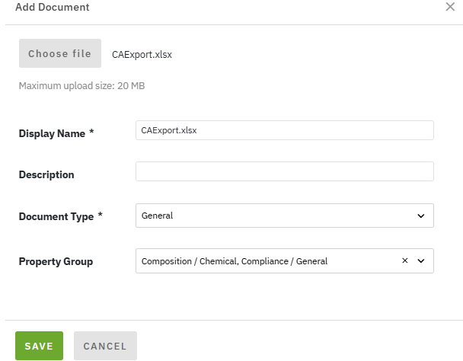463x361 pixels.
Task: Click the required asterisk beside Document Type
Action: pos(101,216)
